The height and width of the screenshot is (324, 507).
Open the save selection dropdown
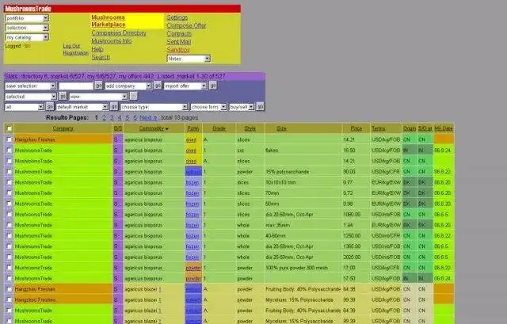(x=31, y=86)
